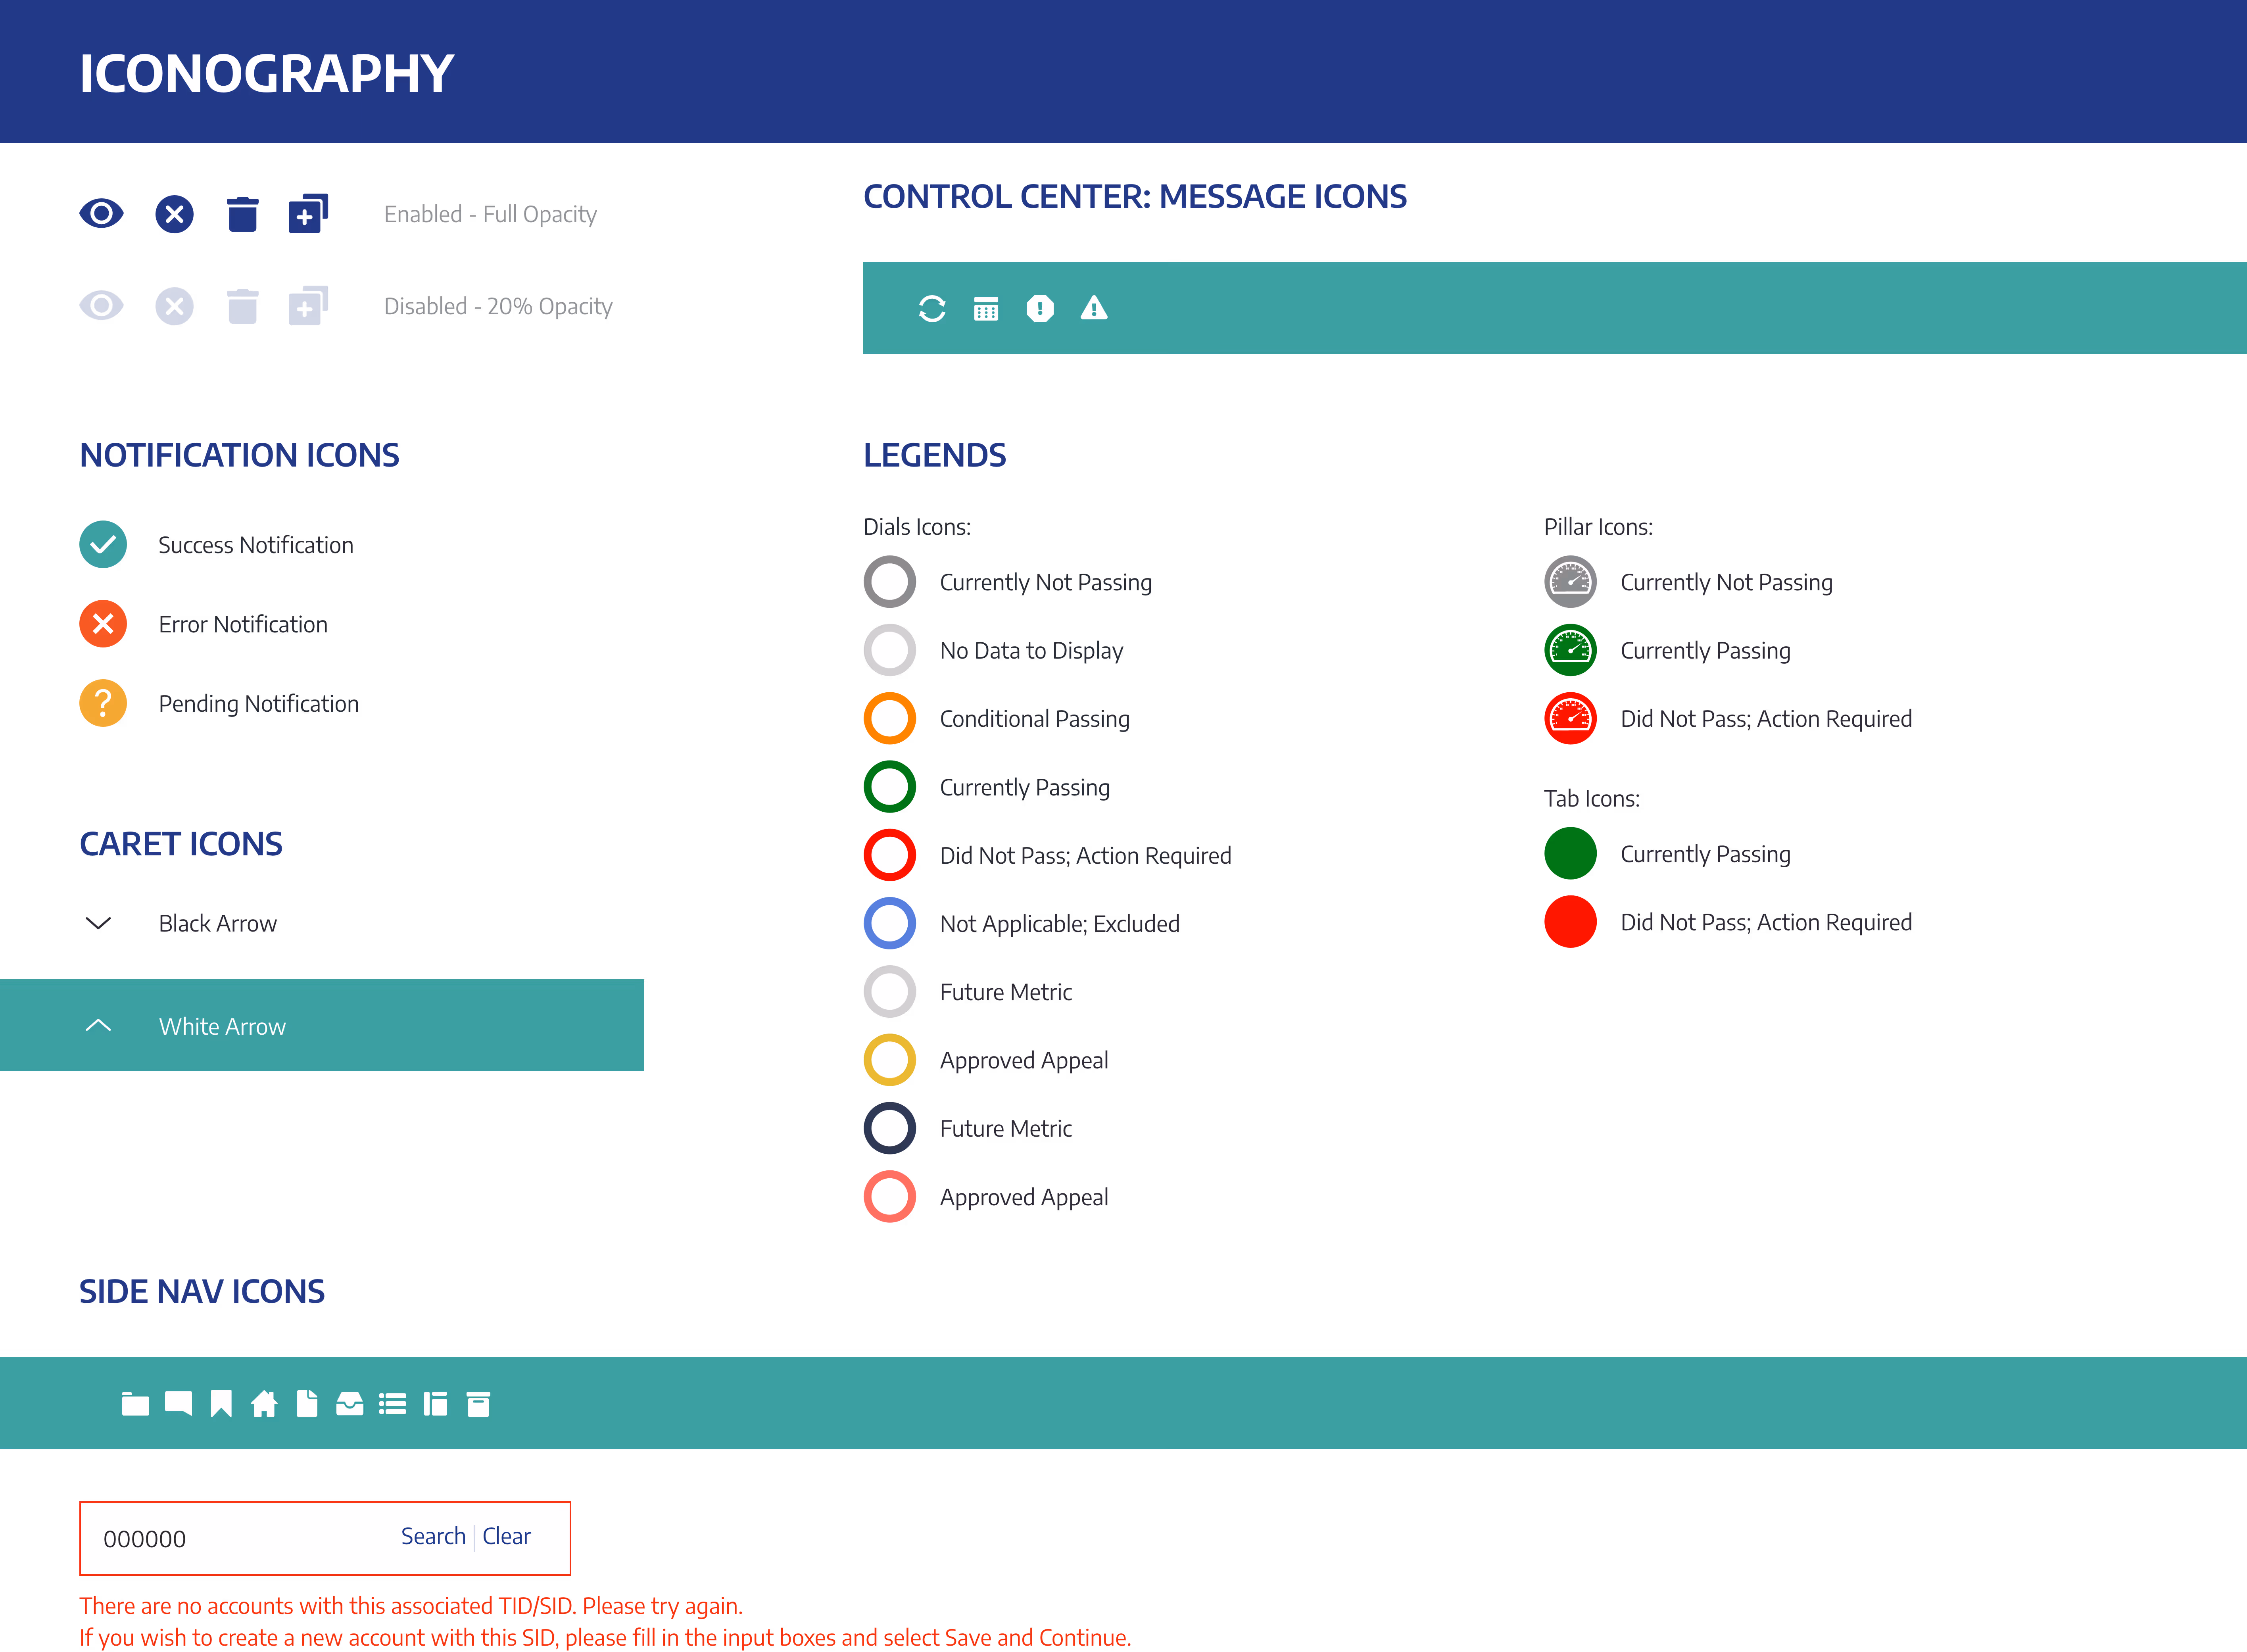The width and height of the screenshot is (2247, 1652).
Task: Select the inbox tray side nav icon
Action: coord(349,1404)
